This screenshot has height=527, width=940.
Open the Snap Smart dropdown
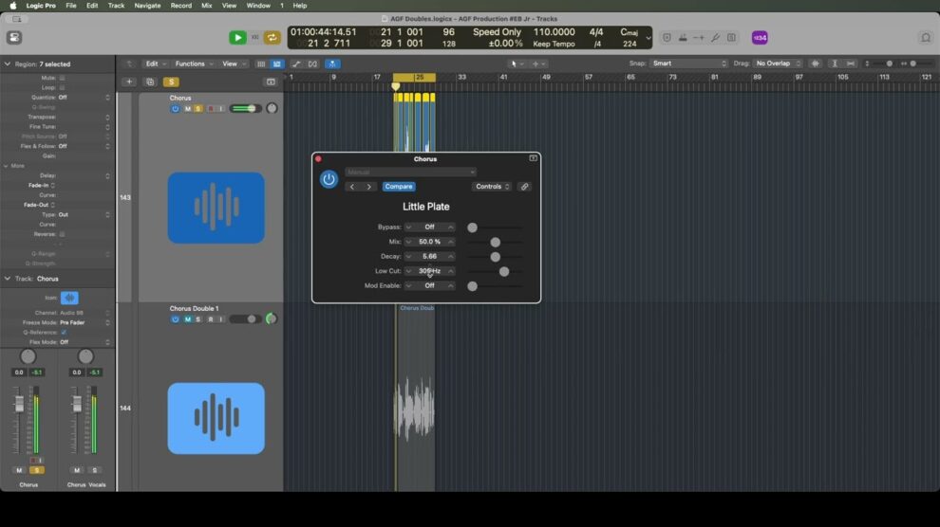(687, 64)
